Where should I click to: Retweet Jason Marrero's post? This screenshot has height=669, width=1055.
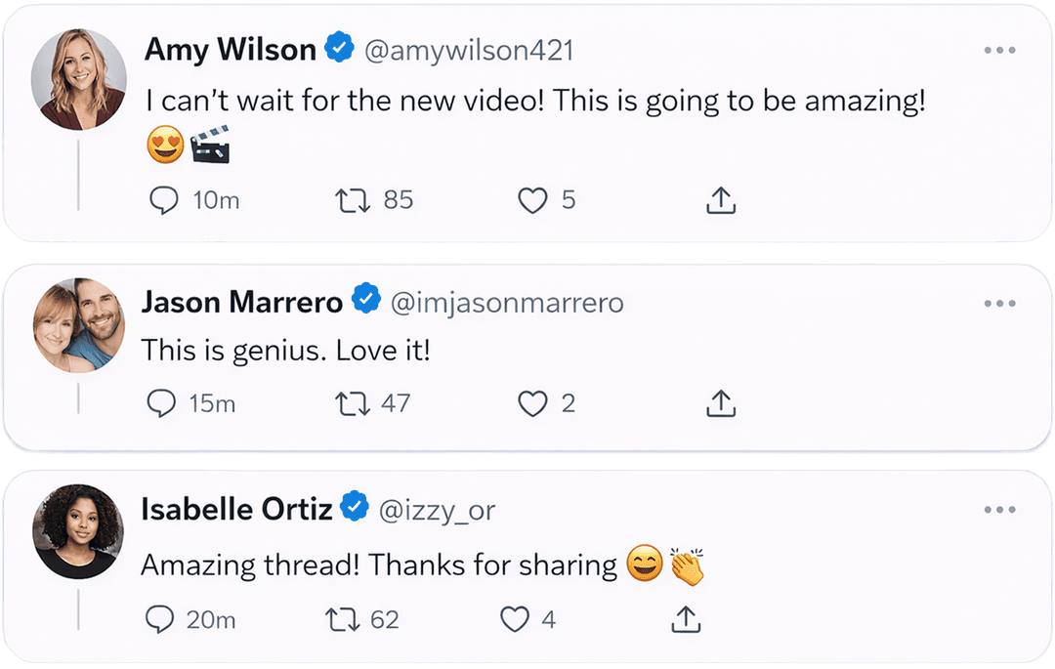[352, 403]
